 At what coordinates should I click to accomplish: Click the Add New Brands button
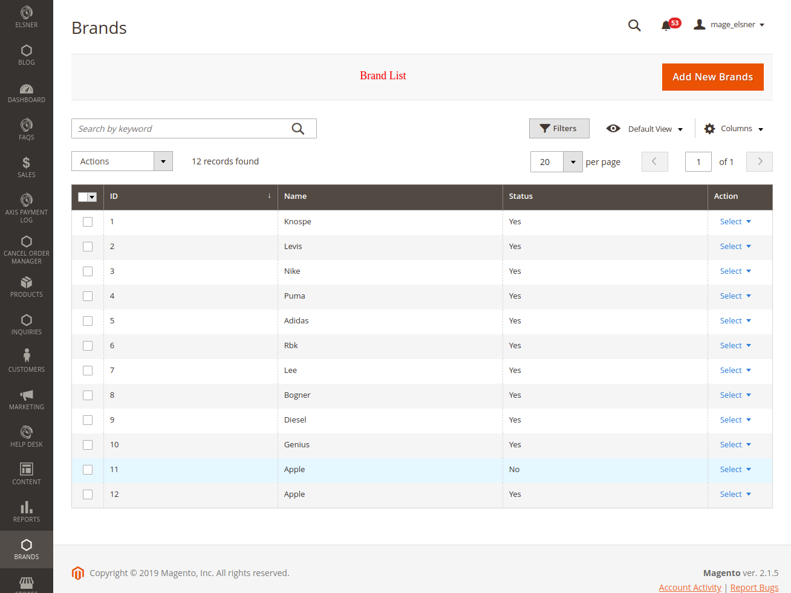click(712, 77)
